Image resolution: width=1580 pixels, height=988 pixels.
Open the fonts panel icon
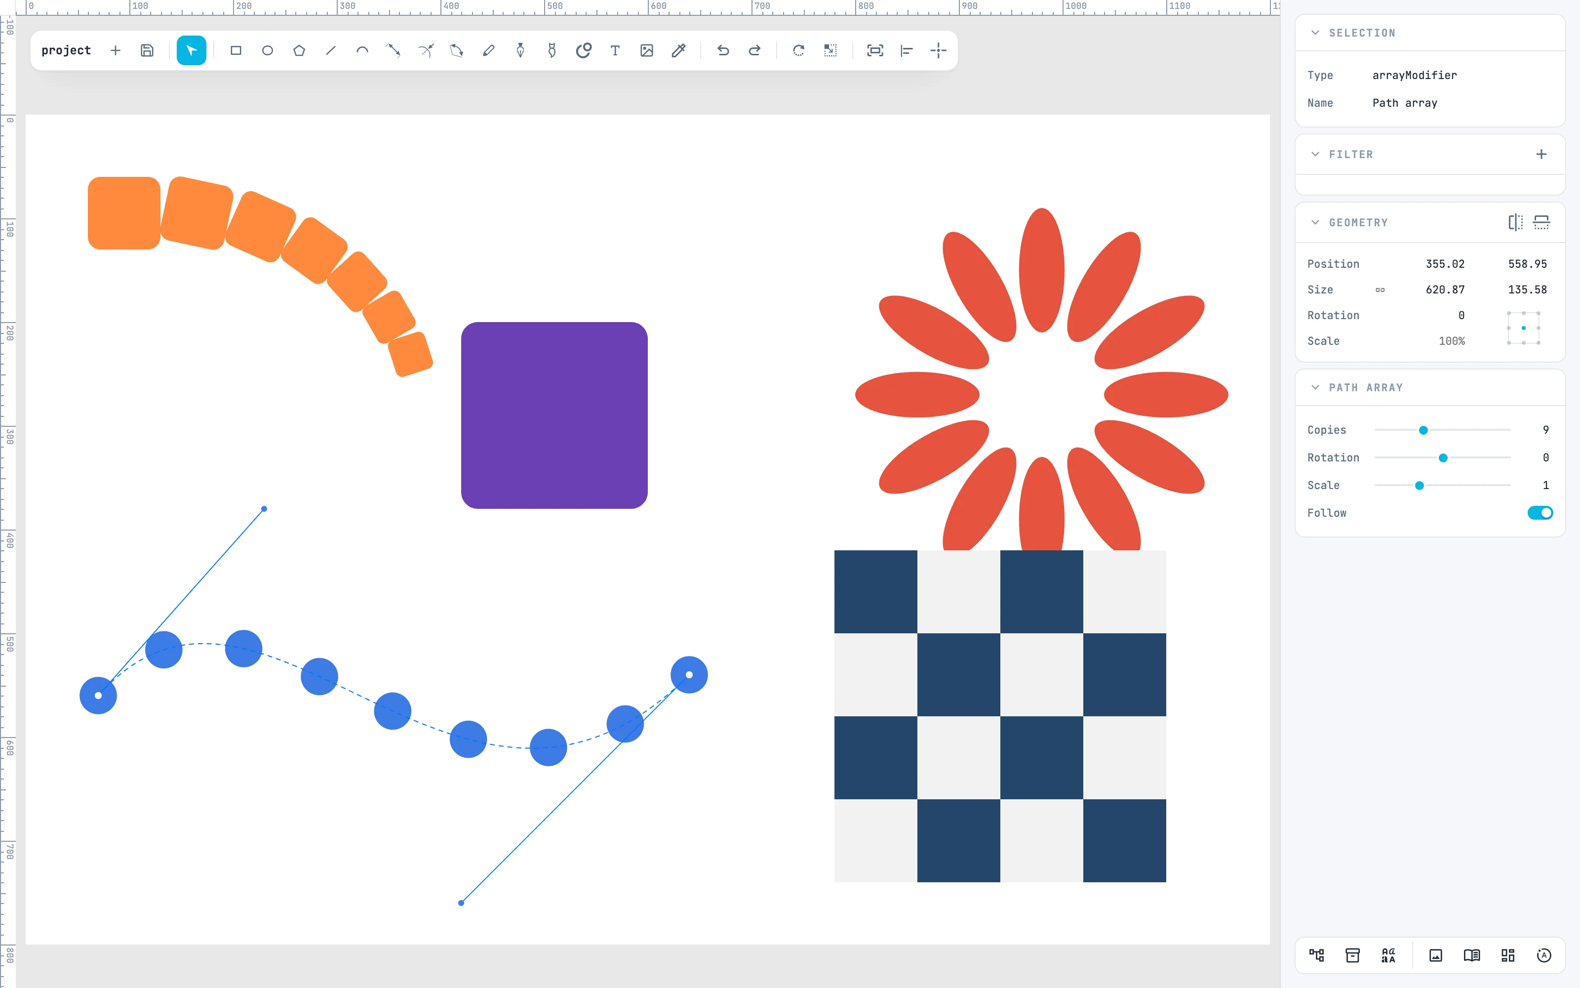click(1389, 955)
